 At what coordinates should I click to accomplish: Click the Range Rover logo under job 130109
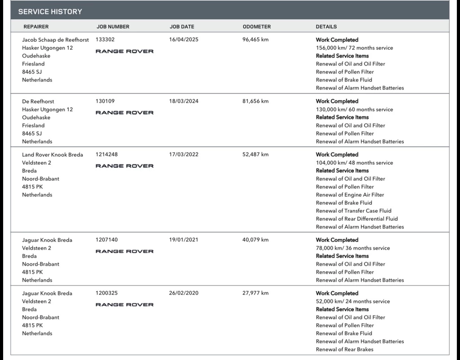[124, 113]
